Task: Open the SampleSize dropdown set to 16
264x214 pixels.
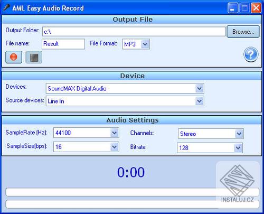Action: tap(86, 147)
